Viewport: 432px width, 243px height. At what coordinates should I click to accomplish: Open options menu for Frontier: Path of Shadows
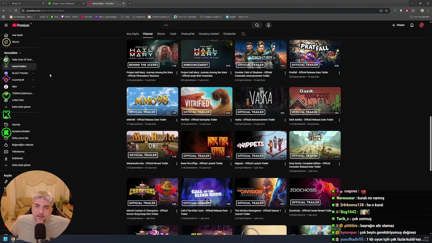(x=285, y=73)
